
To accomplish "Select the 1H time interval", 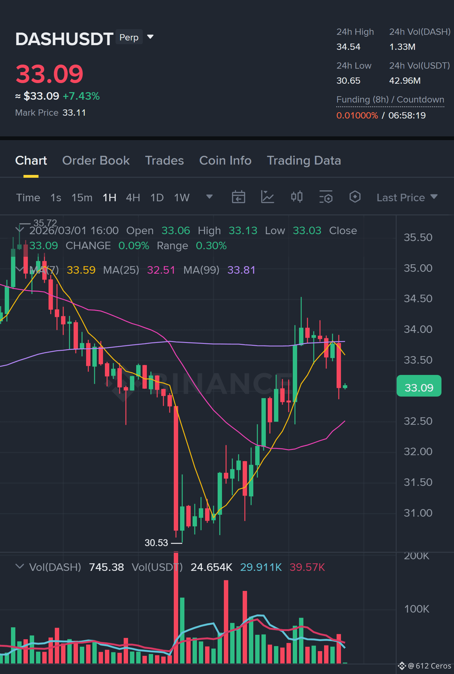I will point(109,198).
